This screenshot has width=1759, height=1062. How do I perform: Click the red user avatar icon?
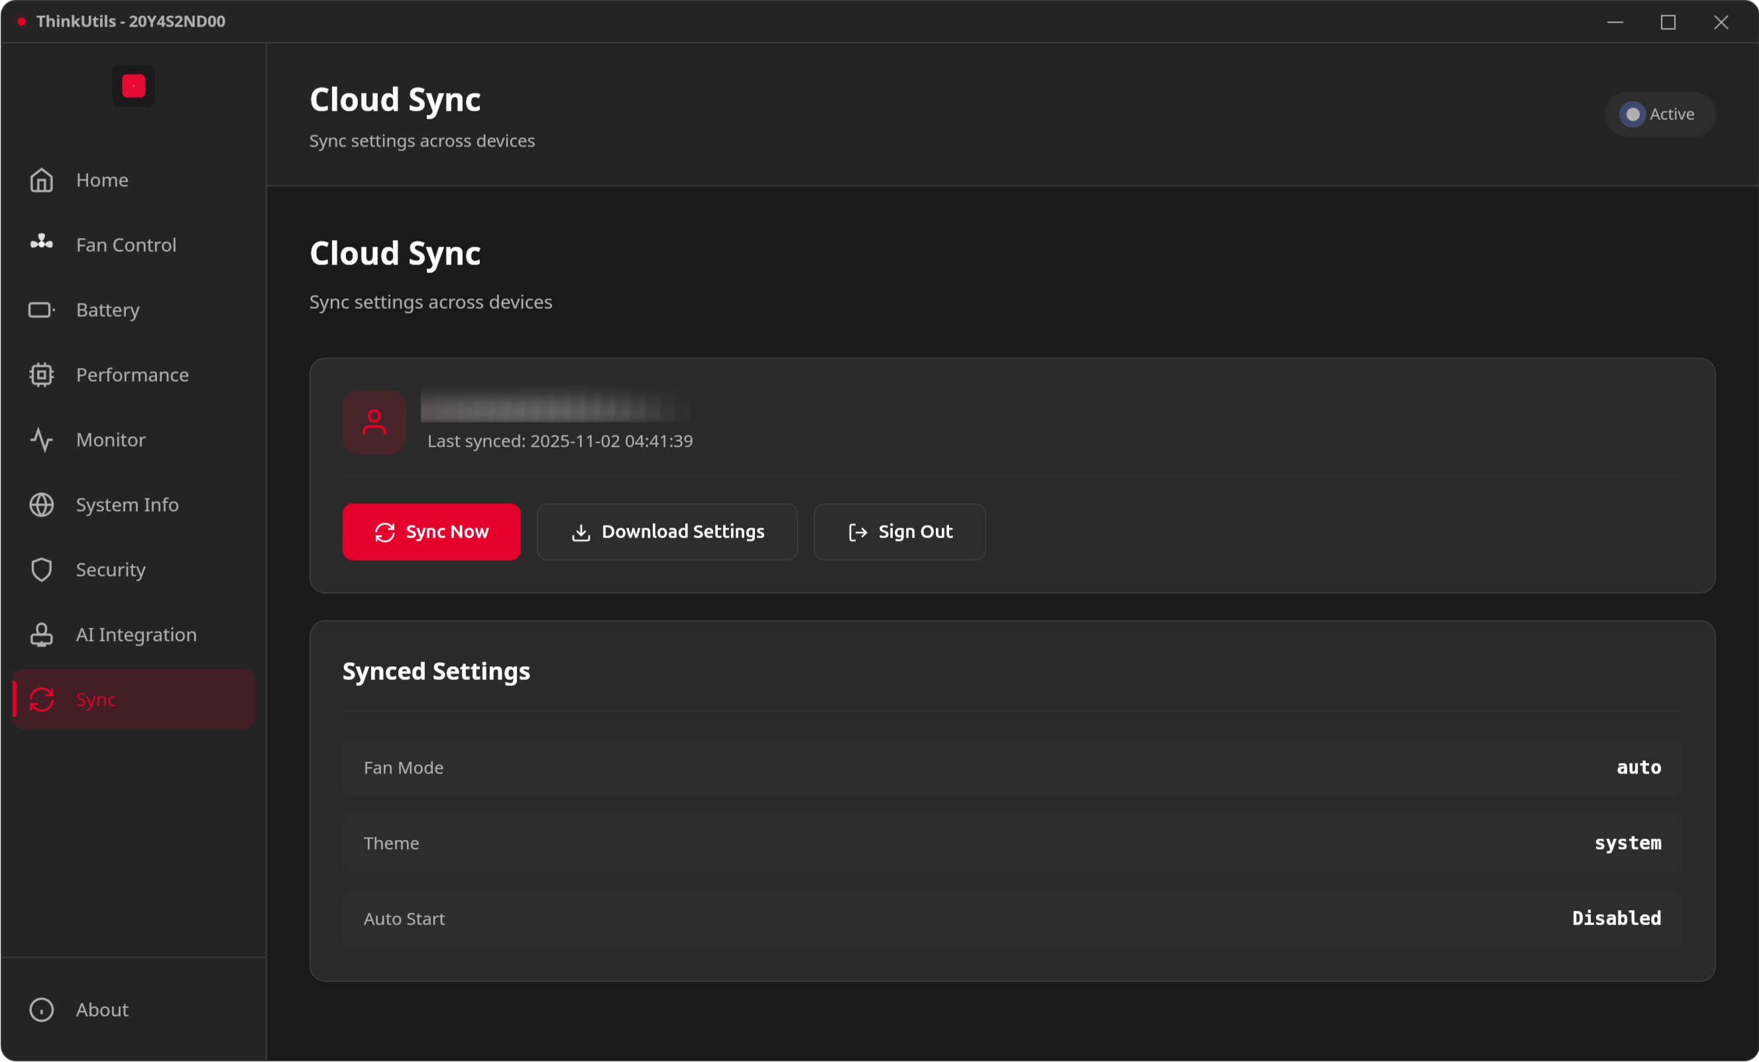pos(373,422)
